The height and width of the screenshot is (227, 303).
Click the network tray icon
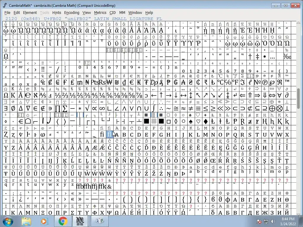(x=266, y=221)
